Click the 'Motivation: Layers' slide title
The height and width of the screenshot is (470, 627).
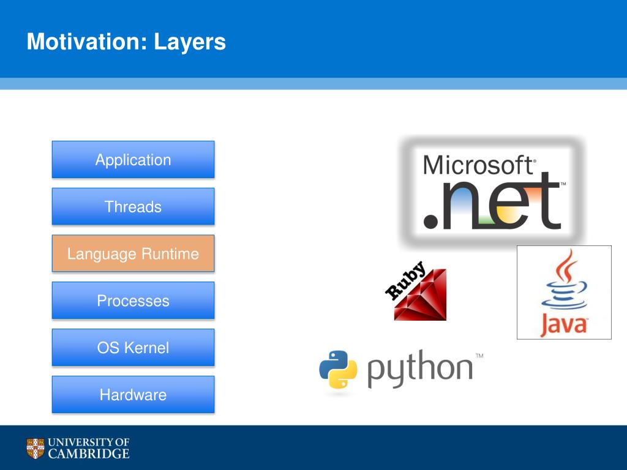126,42
